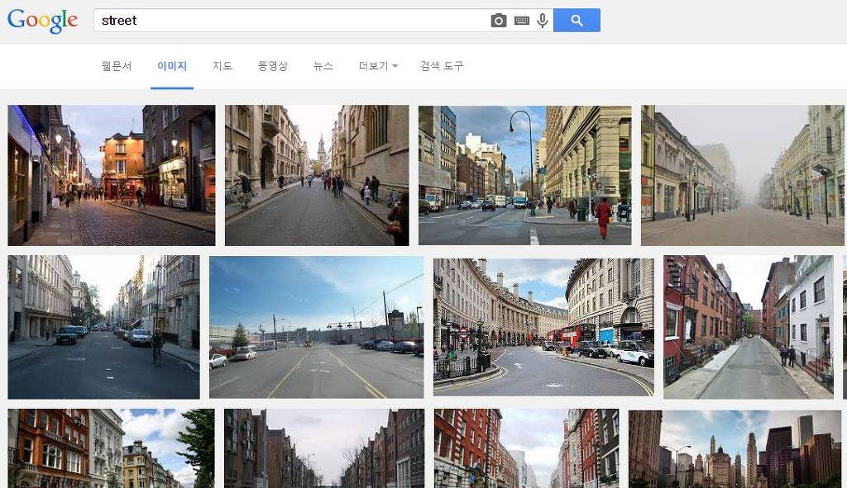Expand the 더보기 dropdown menu
Viewport: 847px width, 488px height.
(x=378, y=66)
